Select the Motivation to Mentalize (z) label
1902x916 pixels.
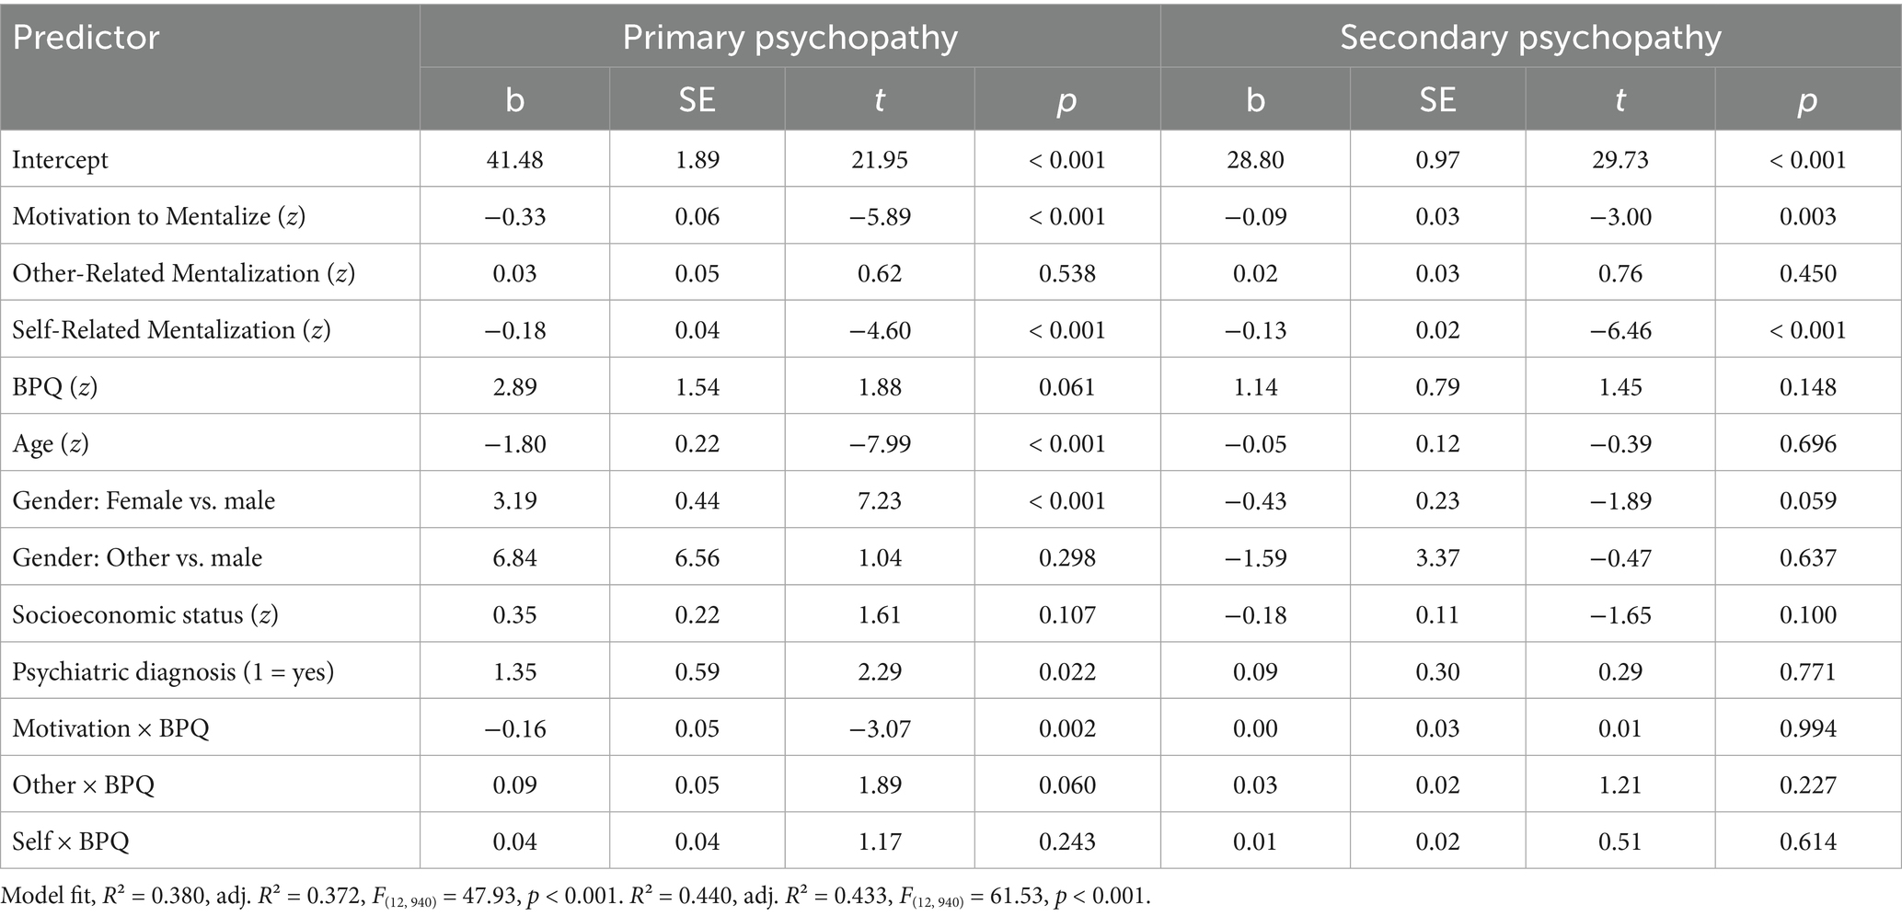click(158, 217)
